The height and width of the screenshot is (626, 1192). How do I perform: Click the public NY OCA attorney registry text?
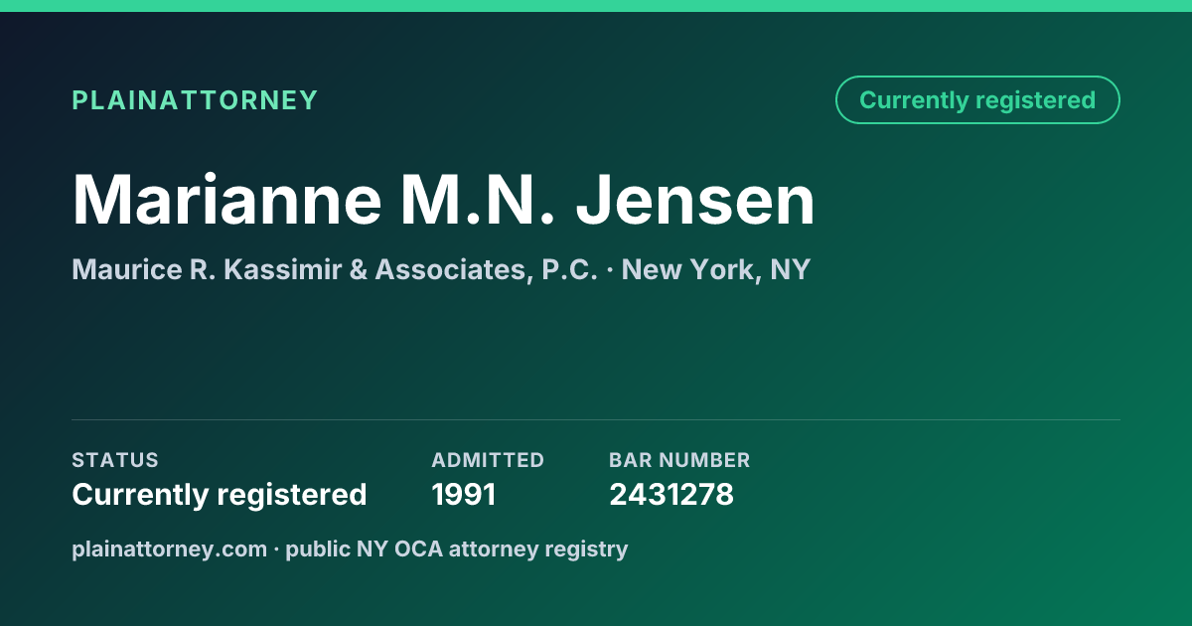457,548
